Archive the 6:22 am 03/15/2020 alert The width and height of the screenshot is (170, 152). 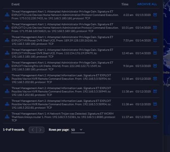click(155, 15)
